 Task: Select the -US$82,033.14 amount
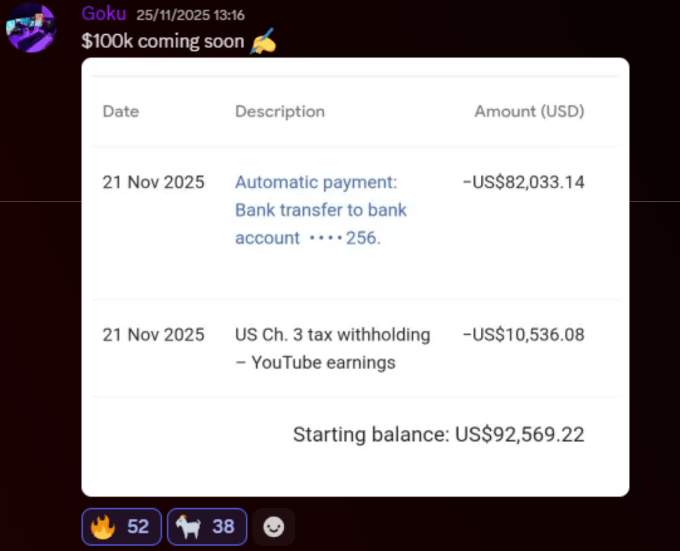pyautogui.click(x=524, y=182)
